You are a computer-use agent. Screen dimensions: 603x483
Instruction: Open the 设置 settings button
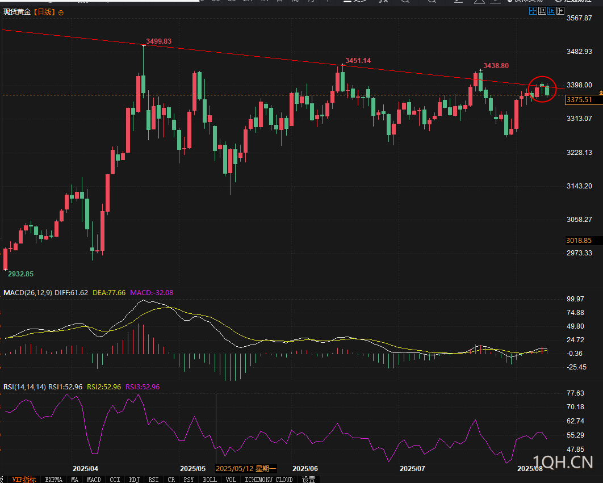pyautogui.click(x=308, y=479)
